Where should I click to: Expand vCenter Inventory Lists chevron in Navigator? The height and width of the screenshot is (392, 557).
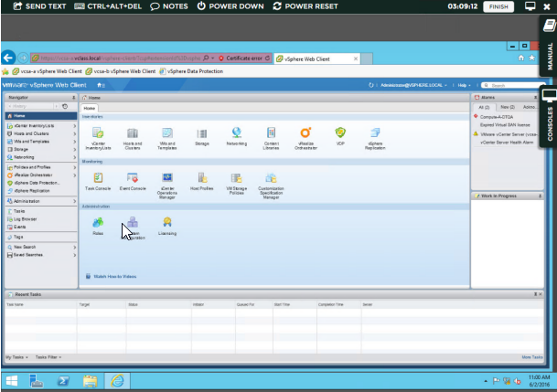point(75,126)
